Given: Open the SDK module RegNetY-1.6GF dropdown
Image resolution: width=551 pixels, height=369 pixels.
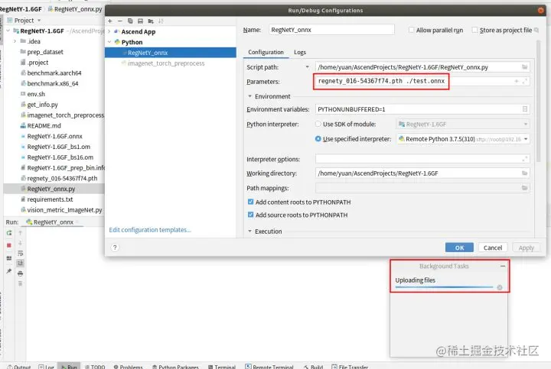Looking at the screenshot, I should pos(463,125).
